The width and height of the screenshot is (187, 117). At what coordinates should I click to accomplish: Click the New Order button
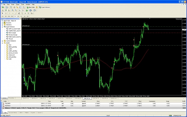coord(31,7)
